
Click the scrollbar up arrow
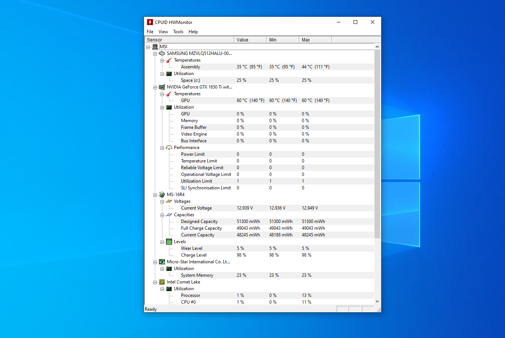click(377, 47)
